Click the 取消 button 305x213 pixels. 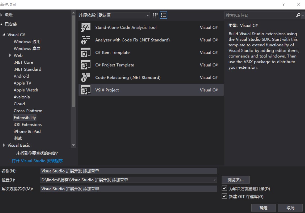click(290, 208)
